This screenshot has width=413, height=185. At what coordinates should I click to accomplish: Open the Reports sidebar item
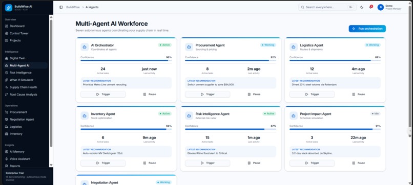click(26, 166)
